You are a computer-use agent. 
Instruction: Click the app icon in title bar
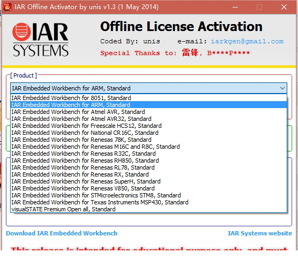coord(7,7)
